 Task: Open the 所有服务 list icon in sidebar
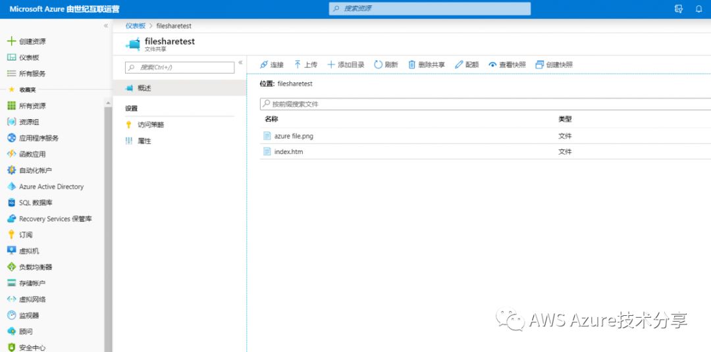(x=11, y=74)
